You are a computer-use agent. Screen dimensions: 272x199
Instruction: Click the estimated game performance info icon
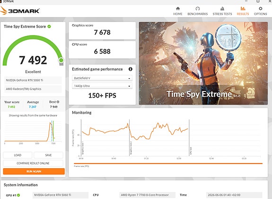131,69
